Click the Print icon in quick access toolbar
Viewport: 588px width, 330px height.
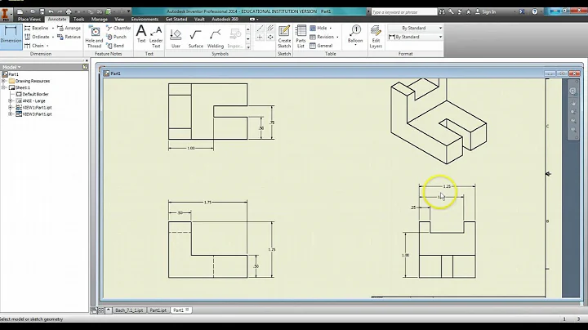click(x=69, y=11)
